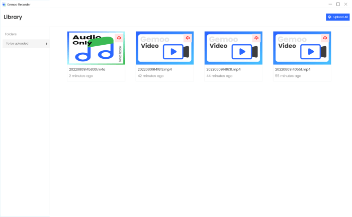The width and height of the screenshot is (352, 217).
Task: Click the Upload All button
Action: pyautogui.click(x=337, y=17)
